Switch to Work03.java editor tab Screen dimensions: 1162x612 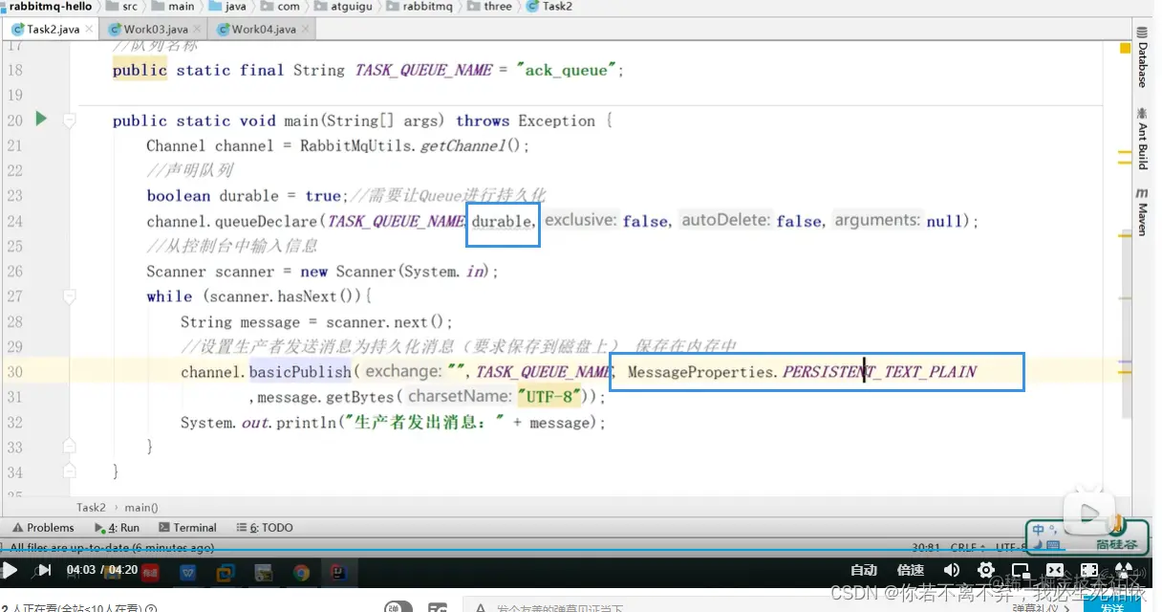coord(155,29)
